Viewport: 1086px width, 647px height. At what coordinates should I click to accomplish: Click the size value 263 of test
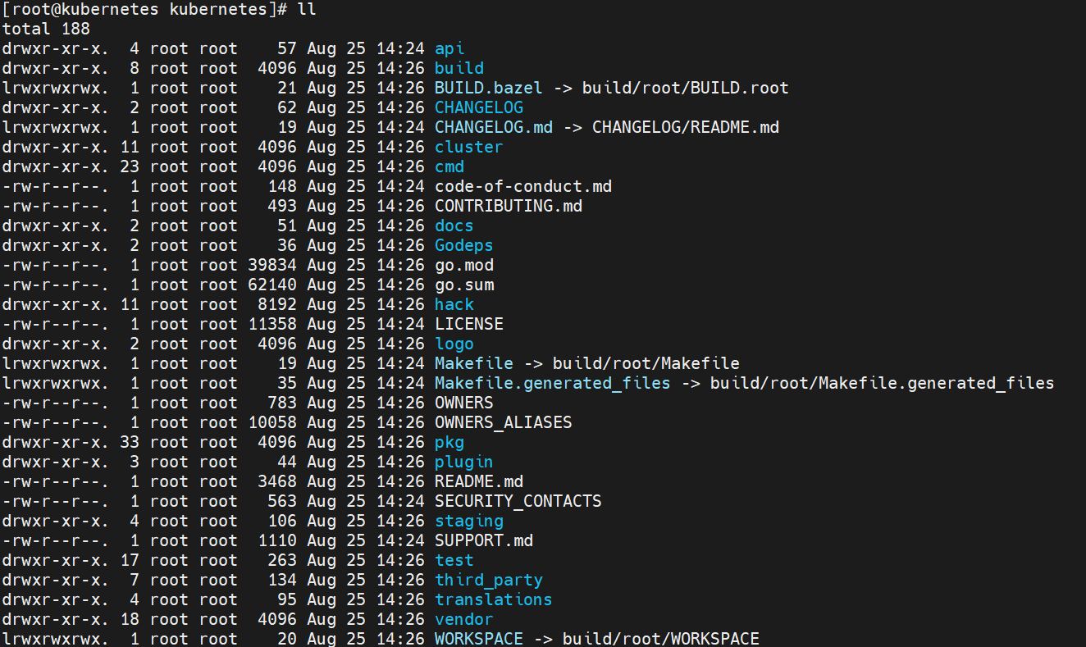coord(282,560)
